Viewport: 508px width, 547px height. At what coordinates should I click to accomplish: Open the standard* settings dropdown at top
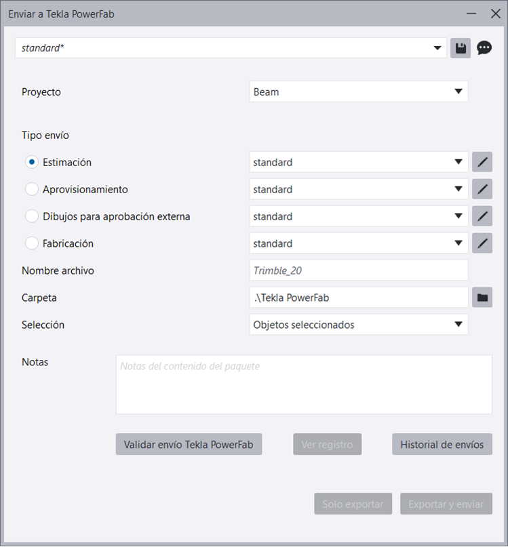231,48
